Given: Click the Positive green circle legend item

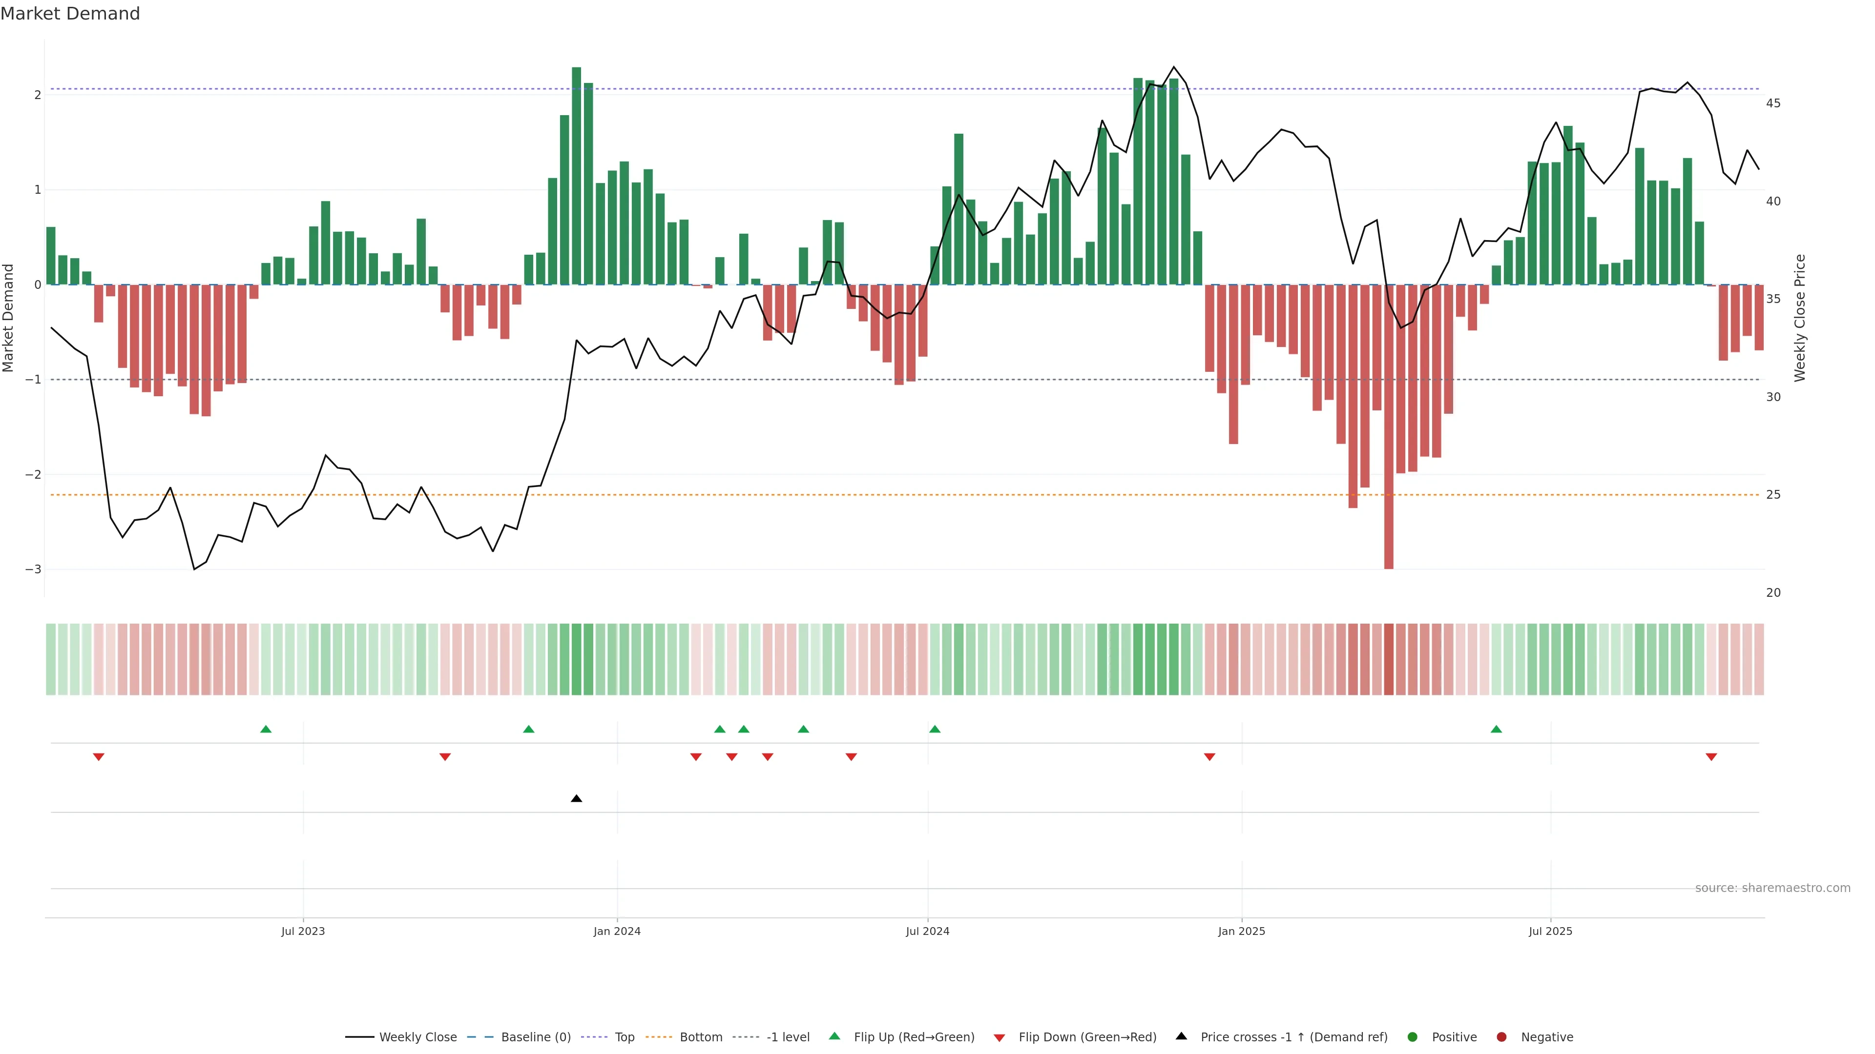Looking at the screenshot, I should click(x=1413, y=1037).
